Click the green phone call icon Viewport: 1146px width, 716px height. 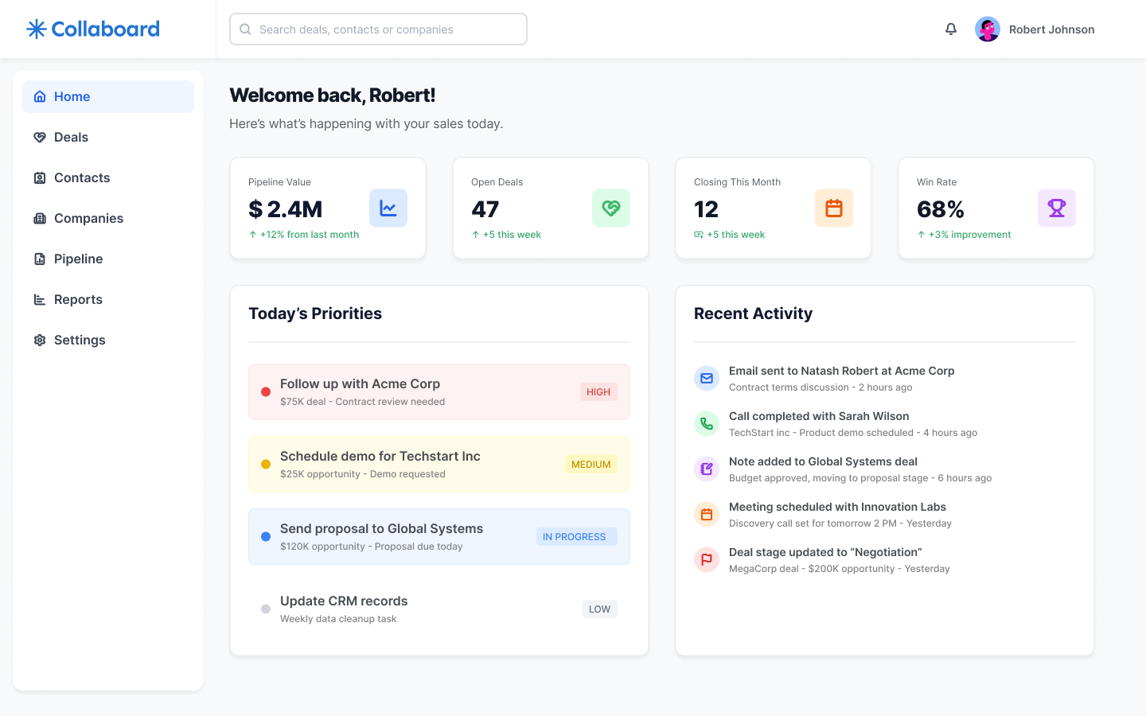pos(707,424)
